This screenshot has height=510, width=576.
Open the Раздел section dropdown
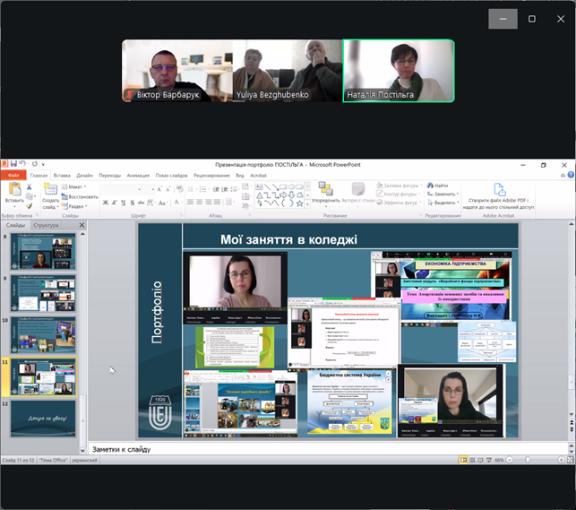[x=74, y=206]
